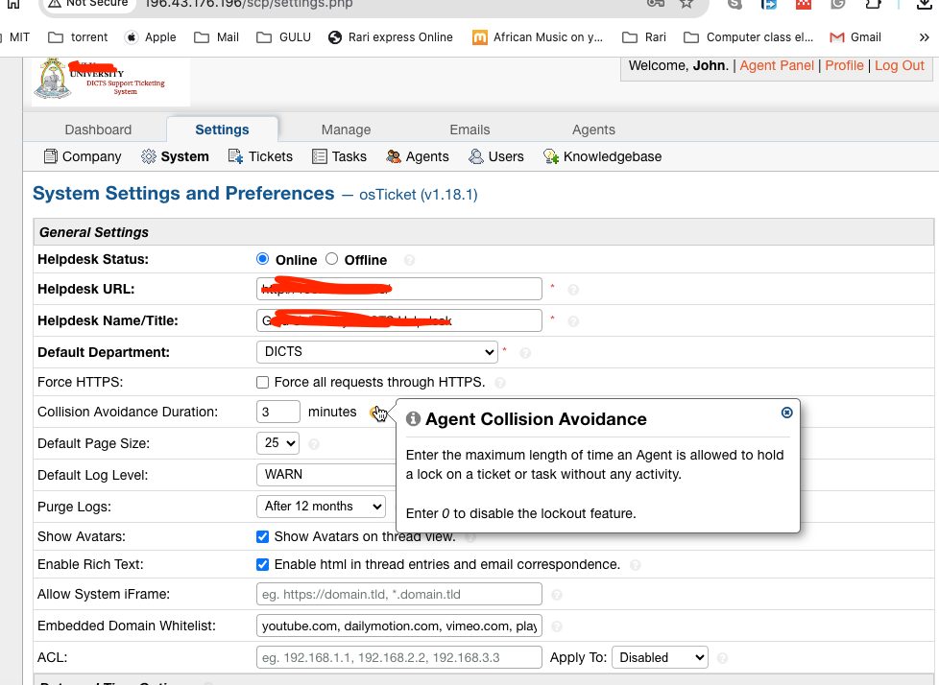Switch to the Dashboard tab
Image resolution: width=939 pixels, height=685 pixels.
[x=98, y=130]
